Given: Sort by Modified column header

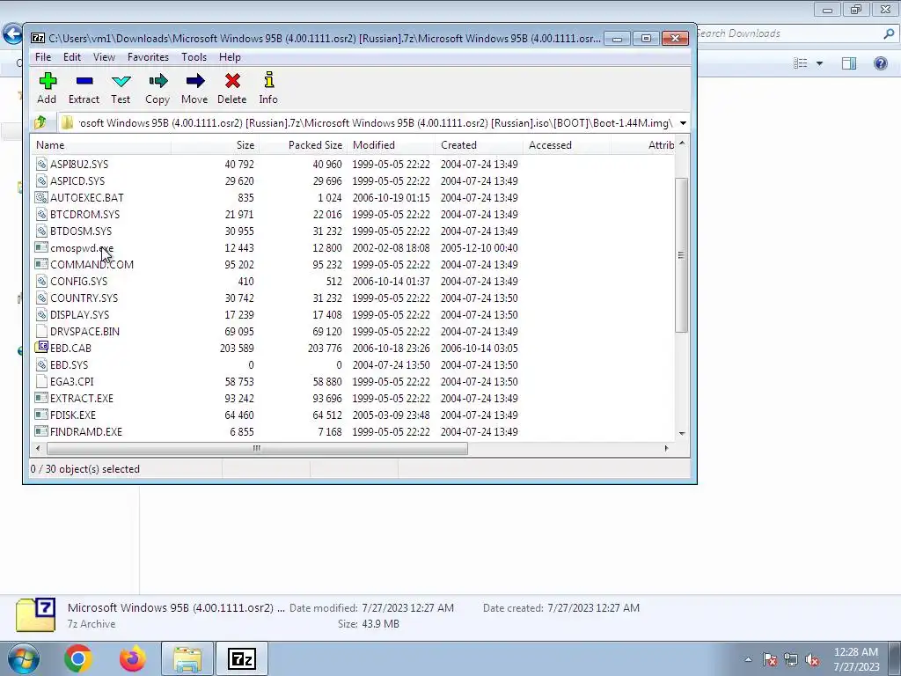Looking at the screenshot, I should pyautogui.click(x=391, y=145).
